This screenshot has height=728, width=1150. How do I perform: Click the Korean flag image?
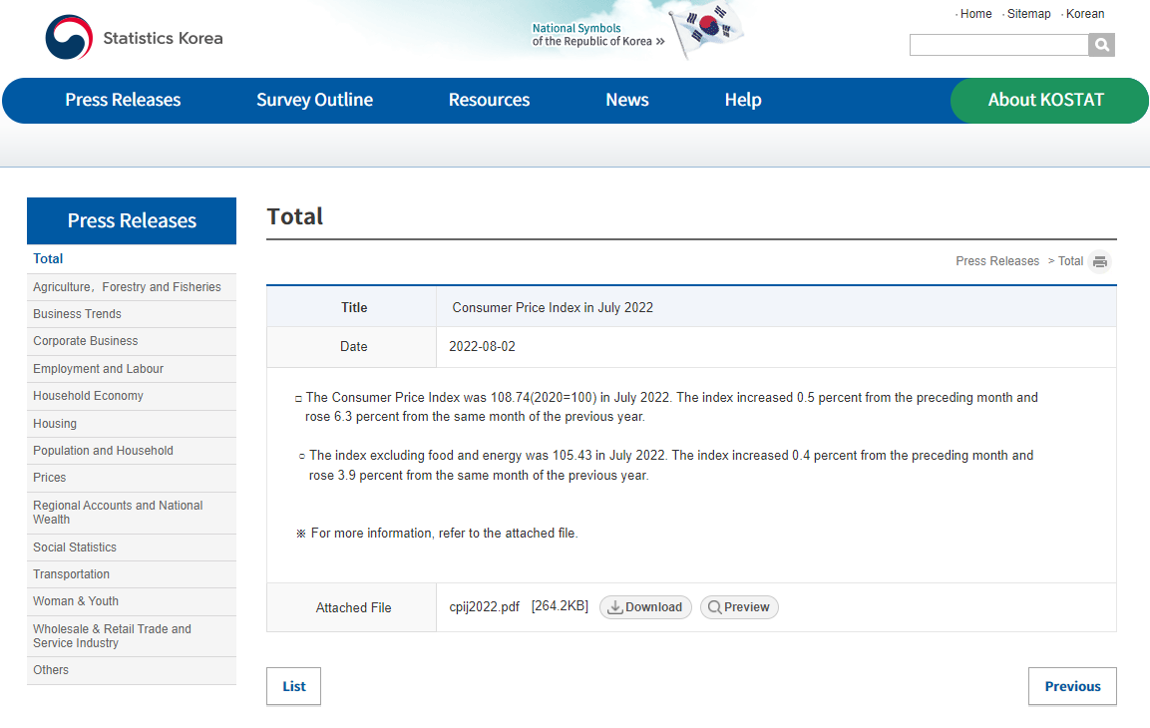click(707, 30)
